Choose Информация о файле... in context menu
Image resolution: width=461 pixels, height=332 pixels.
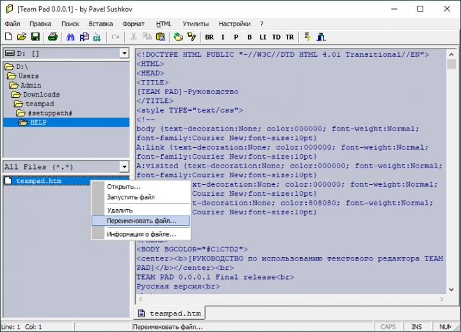click(141, 234)
